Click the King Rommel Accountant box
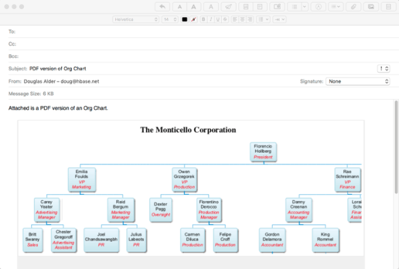Viewport: 399px width, 269px height. 326,240
